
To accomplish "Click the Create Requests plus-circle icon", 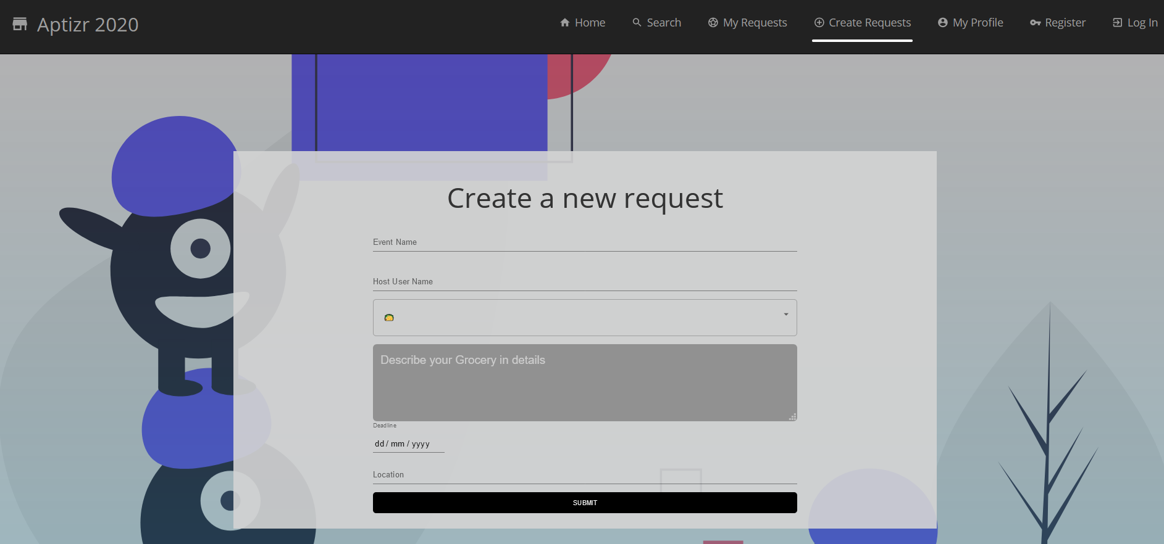I will 819,23.
